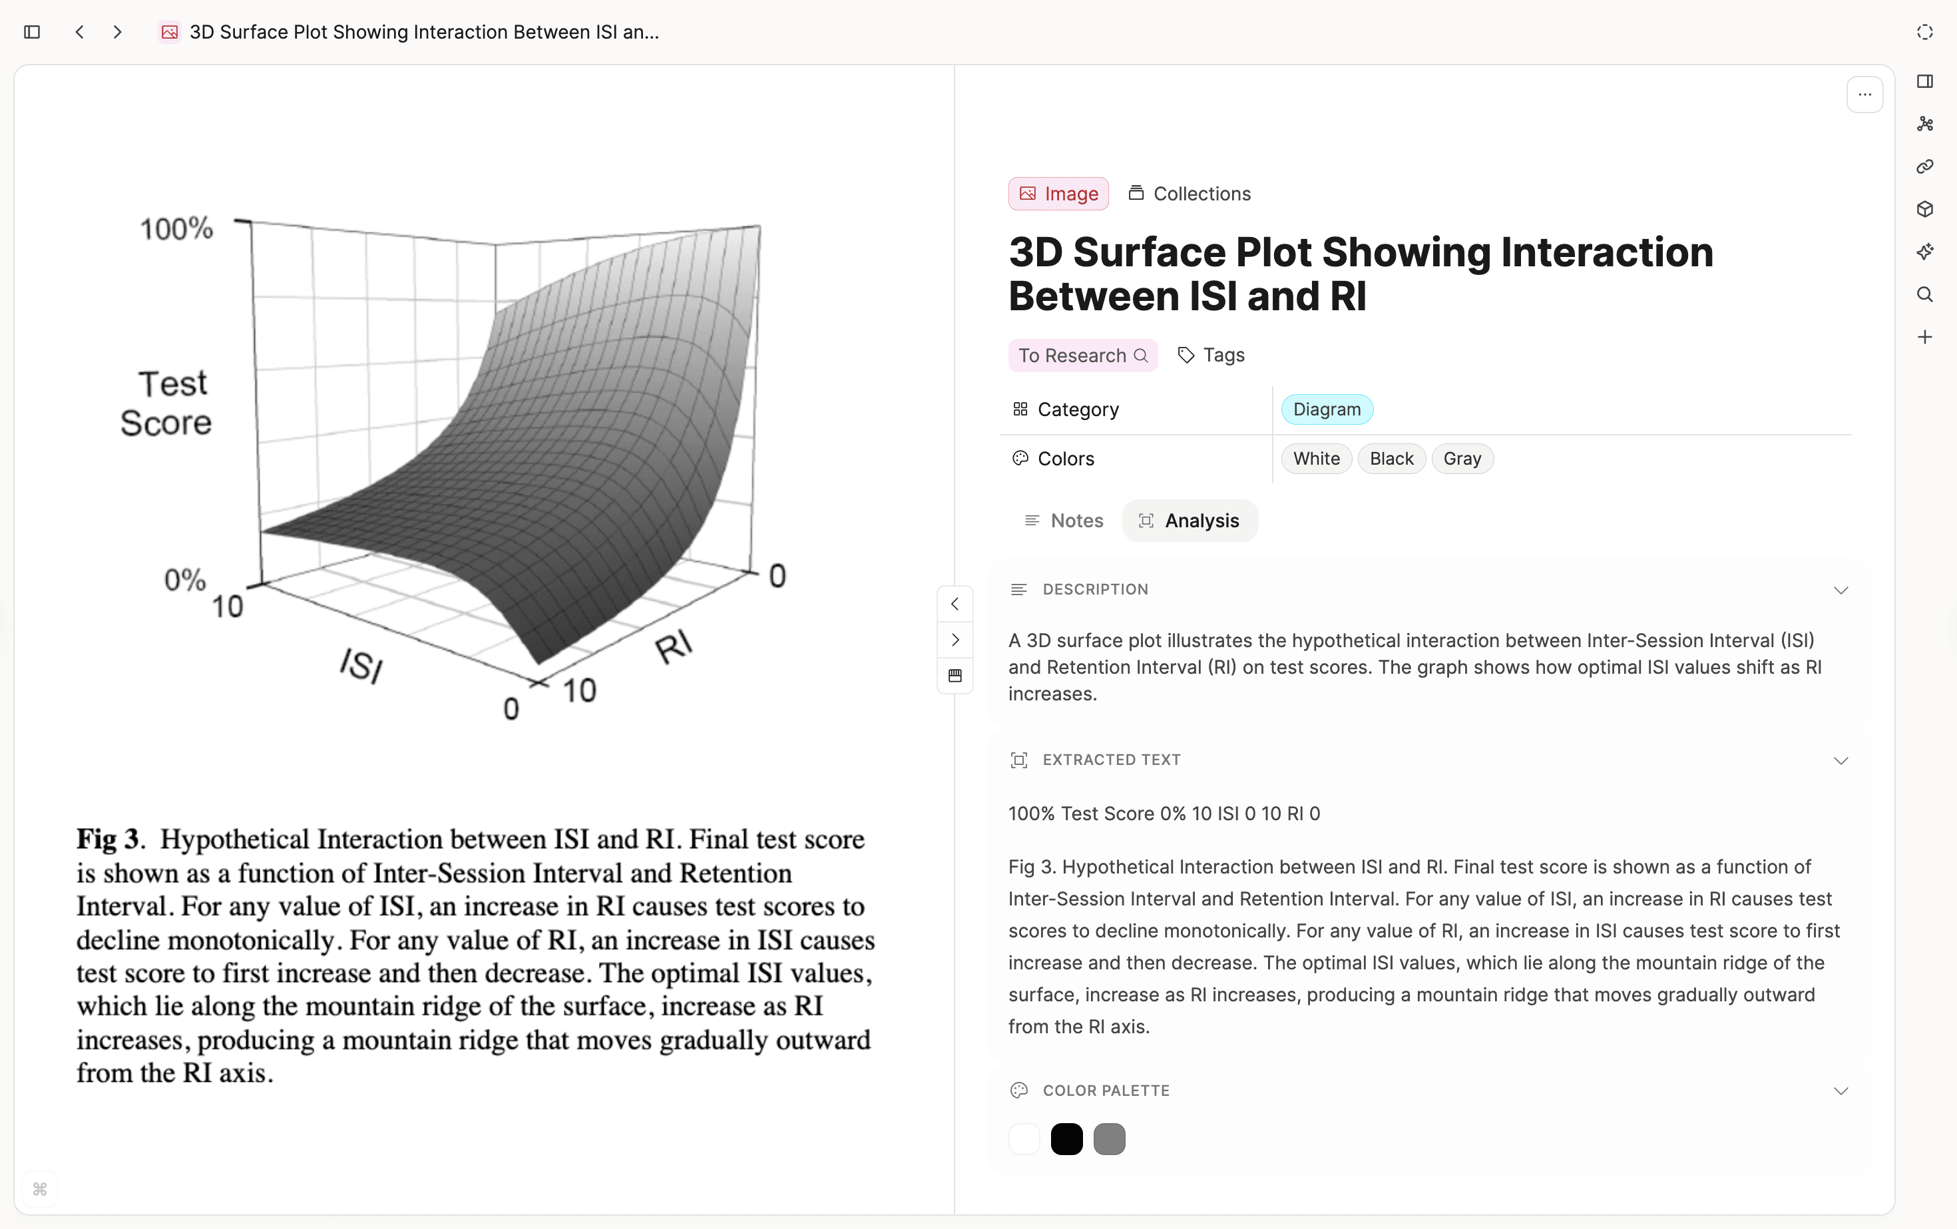Image resolution: width=1957 pixels, height=1229 pixels.
Task: Switch to the Notes tab
Action: tap(1063, 520)
